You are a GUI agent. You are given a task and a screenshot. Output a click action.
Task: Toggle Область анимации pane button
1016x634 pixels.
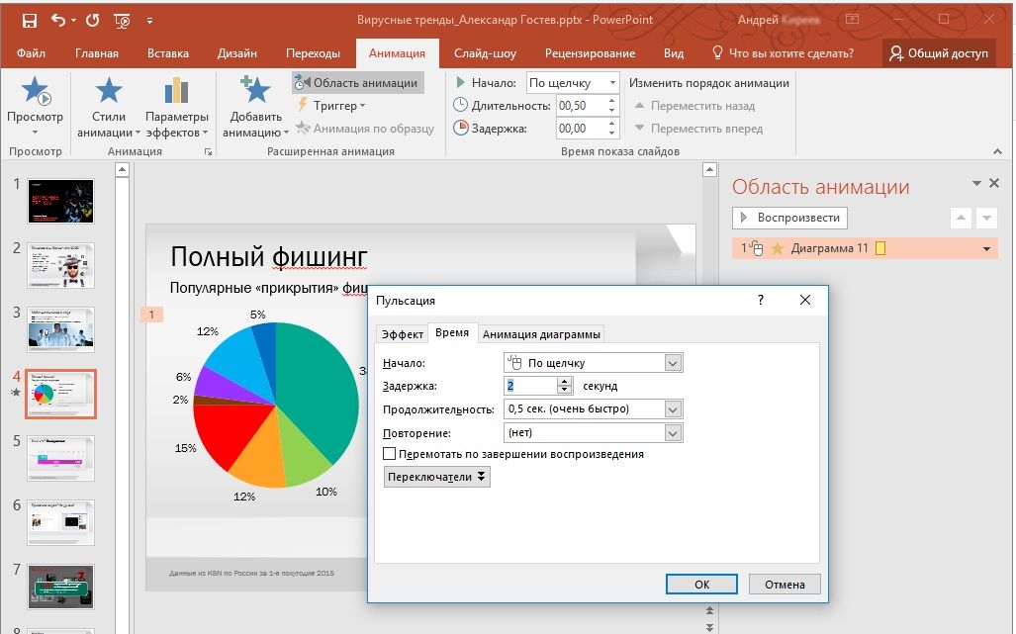click(x=357, y=83)
